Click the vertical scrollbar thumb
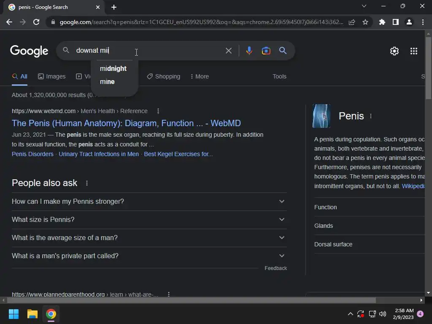Image resolution: width=432 pixels, height=324 pixels. pos(428,67)
